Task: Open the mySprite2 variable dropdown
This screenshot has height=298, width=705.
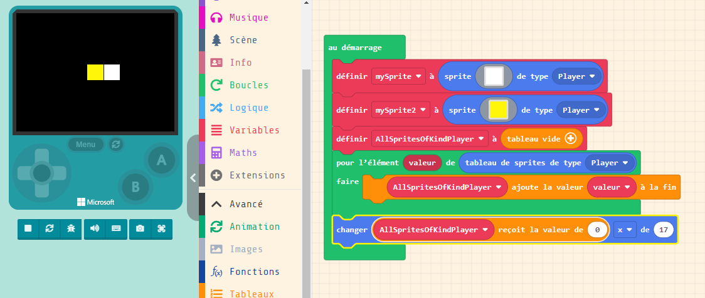Action: (401, 110)
